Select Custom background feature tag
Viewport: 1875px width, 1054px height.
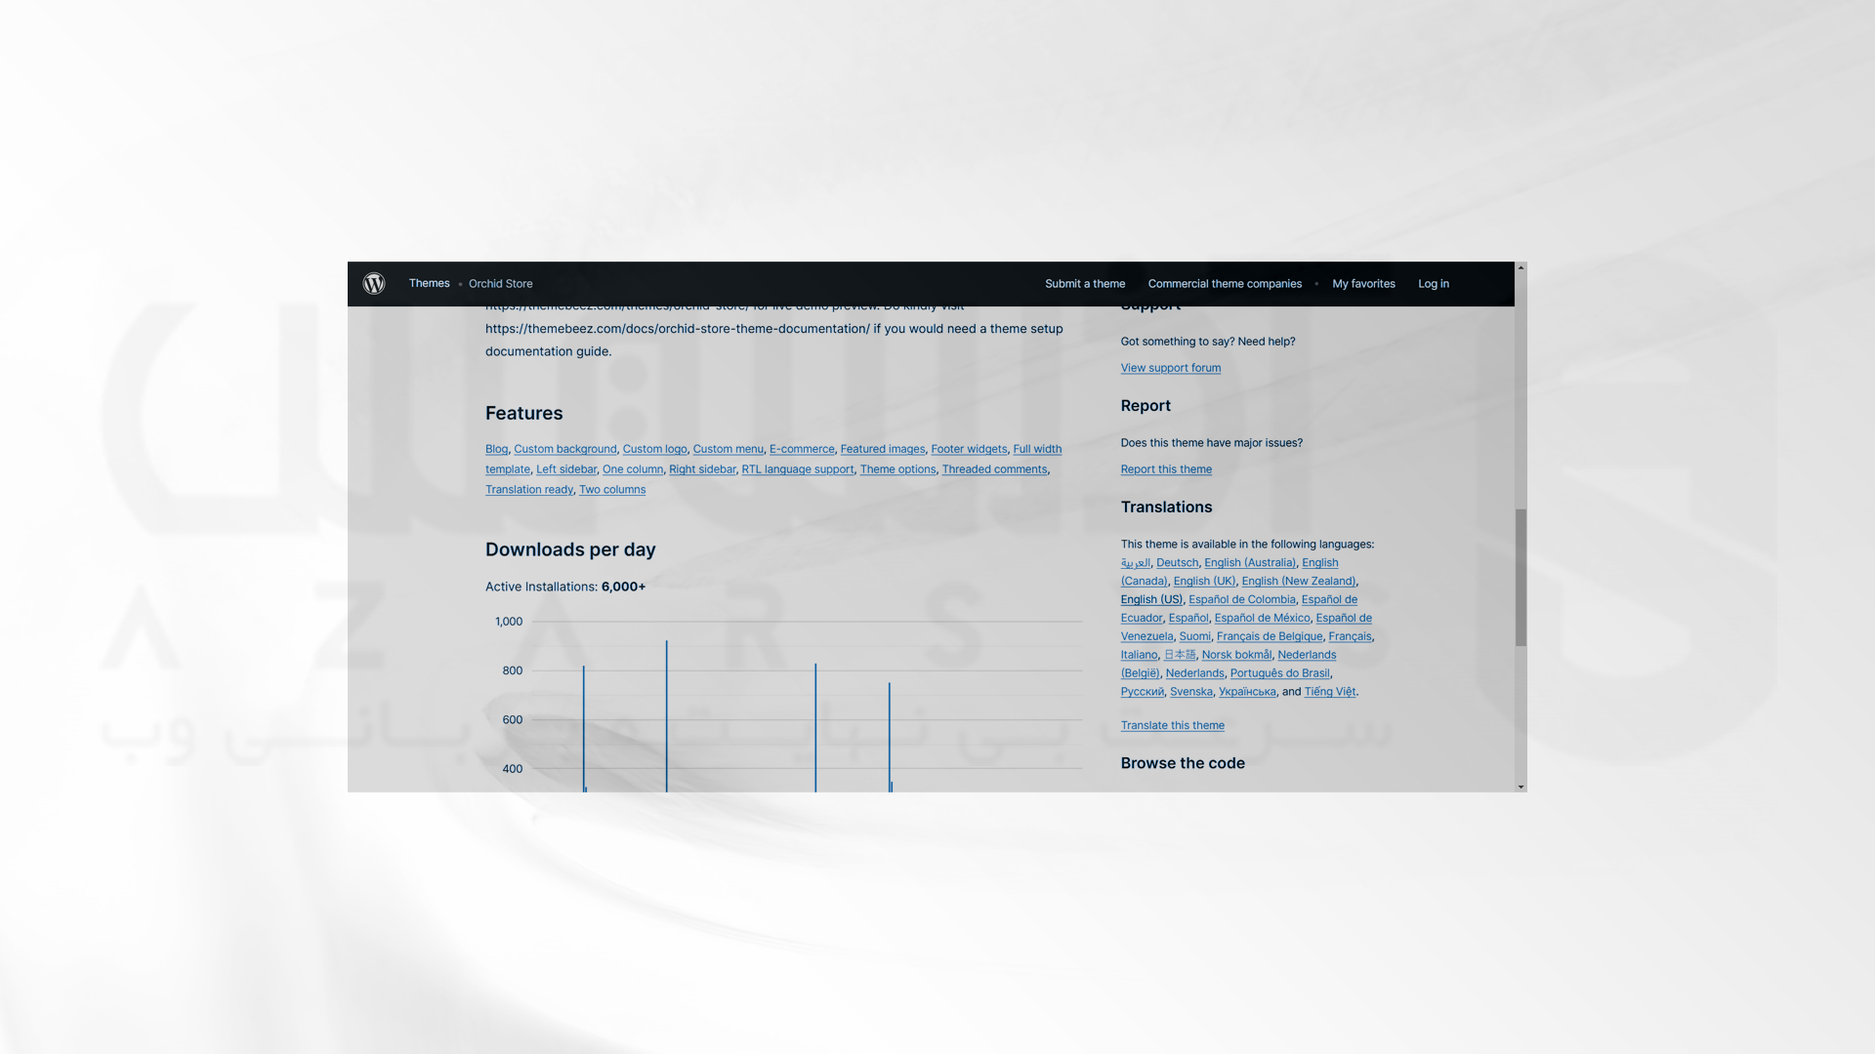tap(564, 449)
